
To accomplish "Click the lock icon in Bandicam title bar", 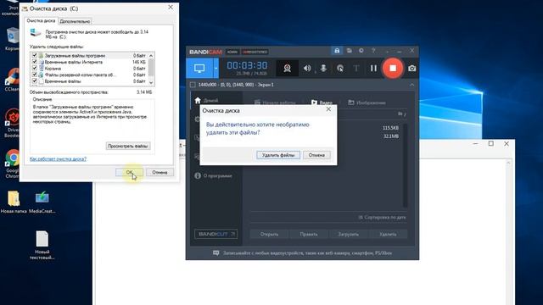I will [x=337, y=51].
